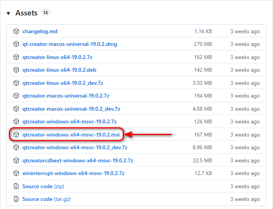Click '3 weeks ago' in Source code (tar.gz) row

(245, 199)
